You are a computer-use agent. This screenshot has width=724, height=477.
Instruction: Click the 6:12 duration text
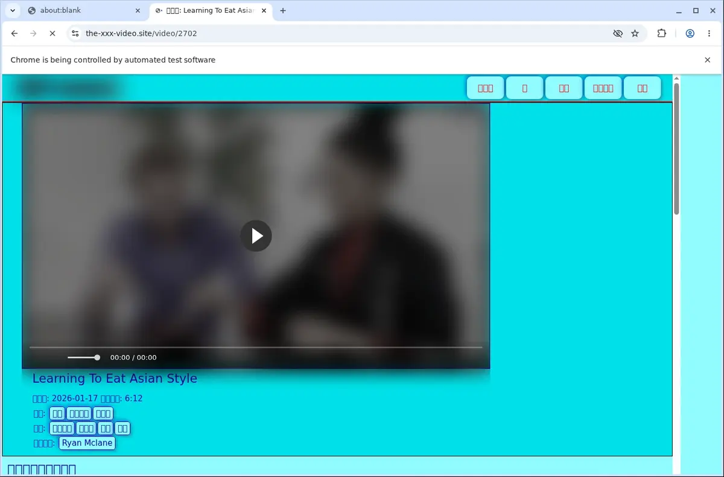point(134,399)
